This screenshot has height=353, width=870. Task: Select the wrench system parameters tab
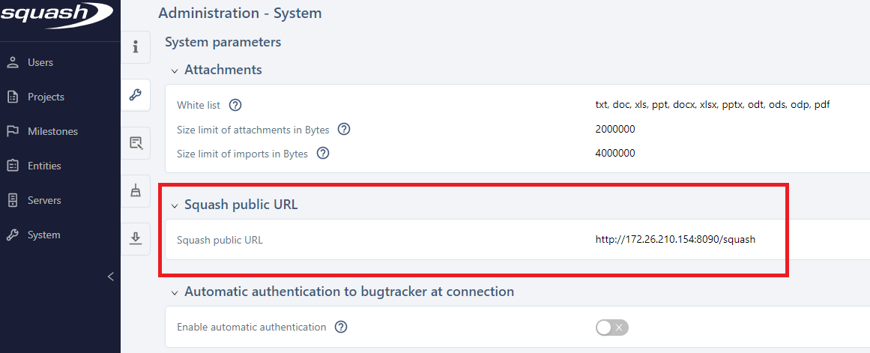click(136, 94)
